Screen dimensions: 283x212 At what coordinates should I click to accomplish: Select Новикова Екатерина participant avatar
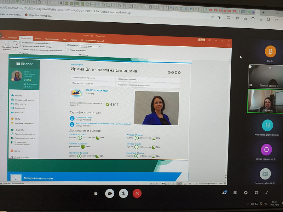[267, 125]
